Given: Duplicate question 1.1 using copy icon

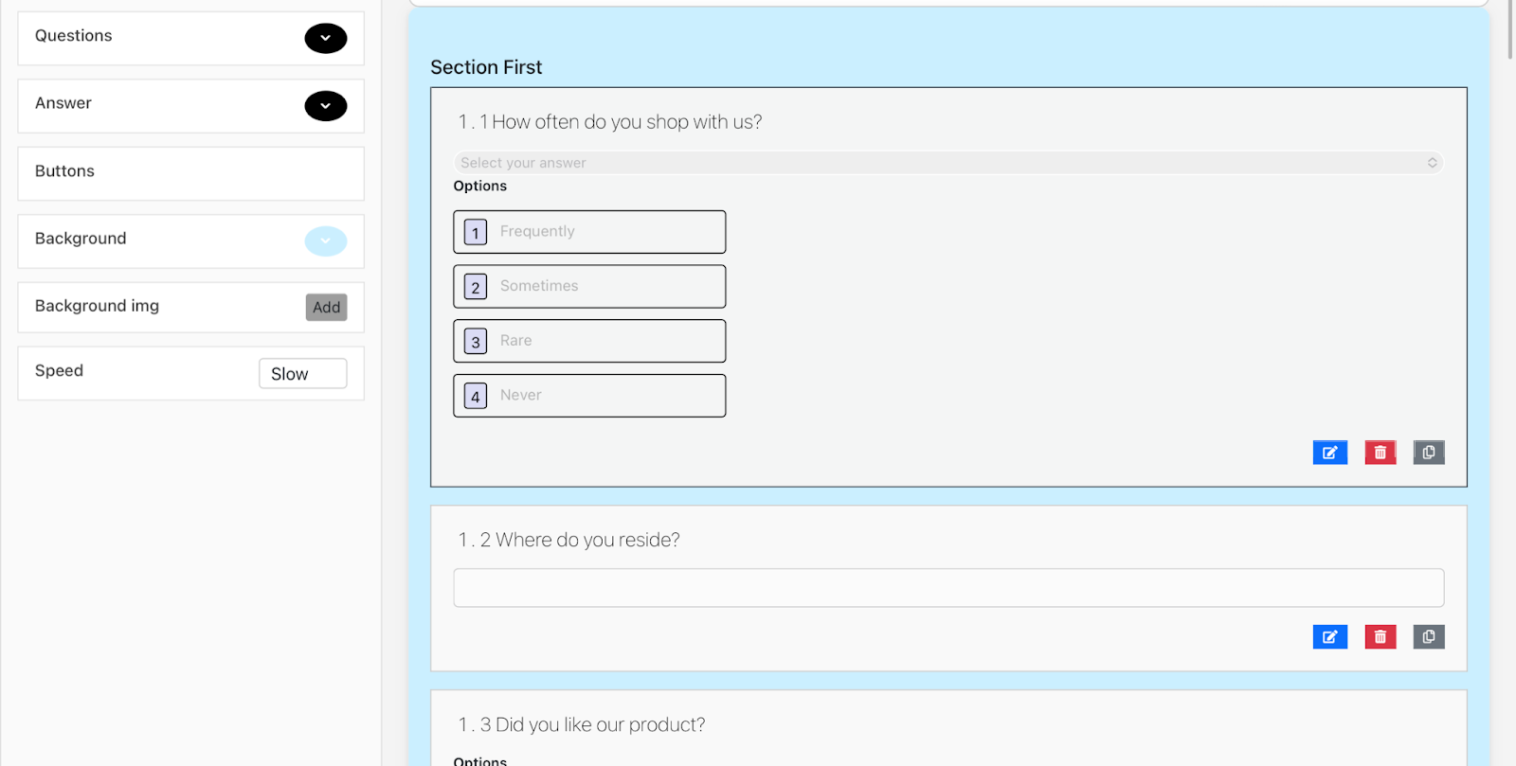Looking at the screenshot, I should pos(1429,453).
